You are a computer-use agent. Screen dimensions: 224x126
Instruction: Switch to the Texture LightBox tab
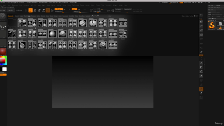tap(34, 16)
